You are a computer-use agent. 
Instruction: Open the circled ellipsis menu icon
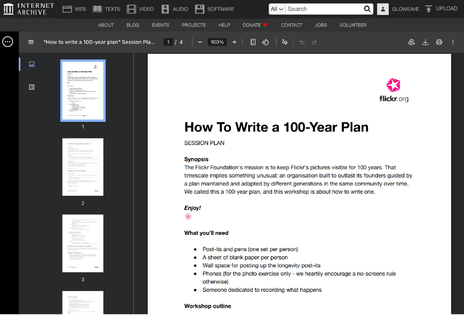(8, 42)
